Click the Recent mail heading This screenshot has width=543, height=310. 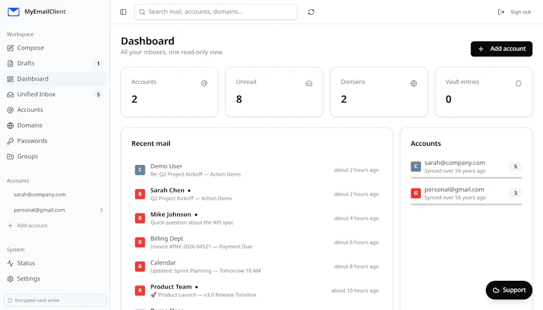pyautogui.click(x=151, y=144)
